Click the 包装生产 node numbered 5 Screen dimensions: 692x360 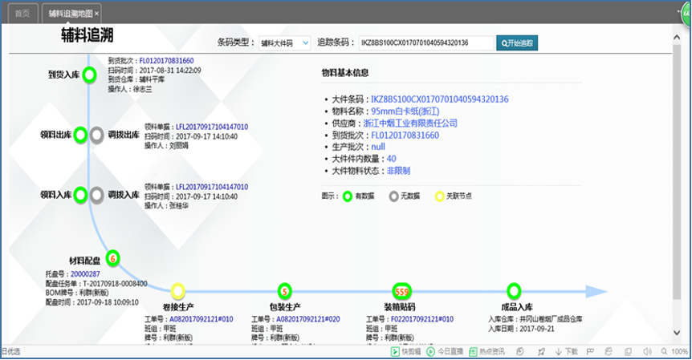(284, 290)
